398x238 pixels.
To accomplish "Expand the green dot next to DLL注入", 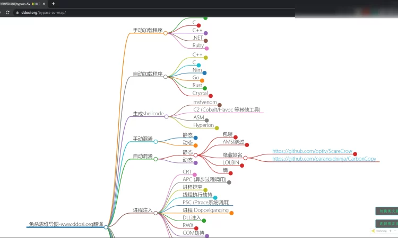I will pyautogui.click(x=204, y=221).
